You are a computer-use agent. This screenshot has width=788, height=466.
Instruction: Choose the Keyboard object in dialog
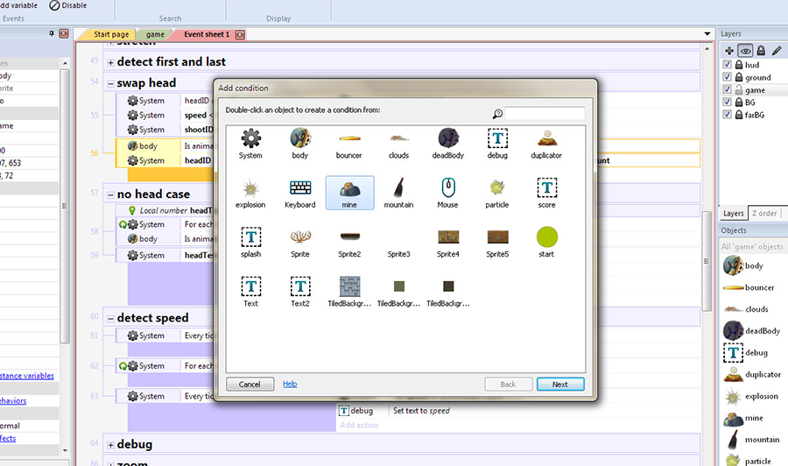pyautogui.click(x=300, y=188)
